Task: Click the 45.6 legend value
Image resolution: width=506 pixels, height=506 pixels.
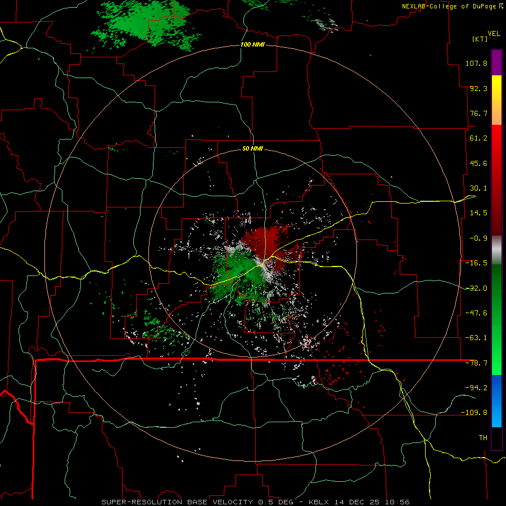Action: (478, 163)
